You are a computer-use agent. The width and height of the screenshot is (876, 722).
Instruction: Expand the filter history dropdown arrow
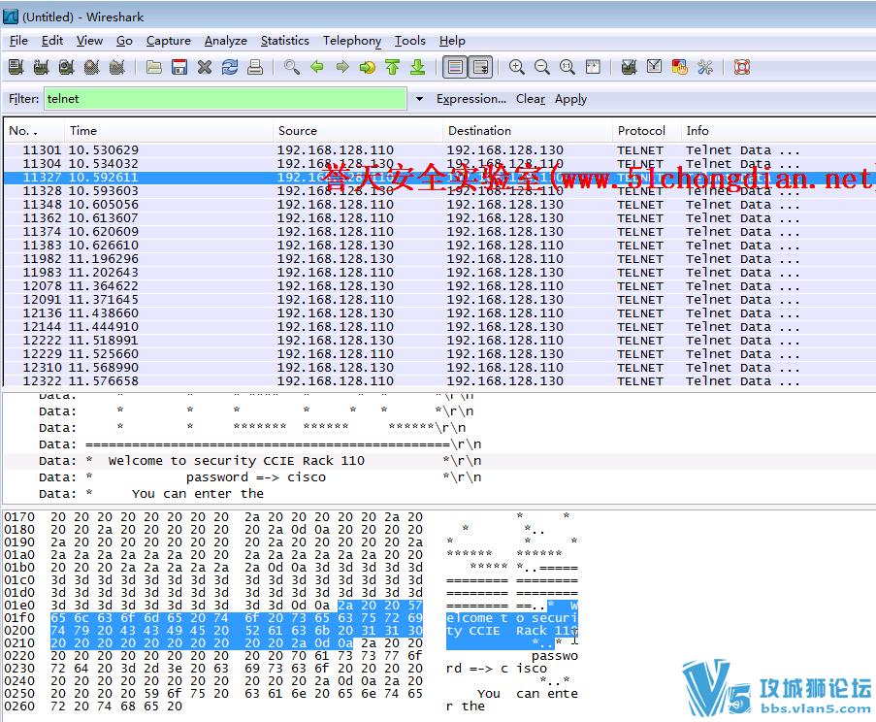coord(419,99)
